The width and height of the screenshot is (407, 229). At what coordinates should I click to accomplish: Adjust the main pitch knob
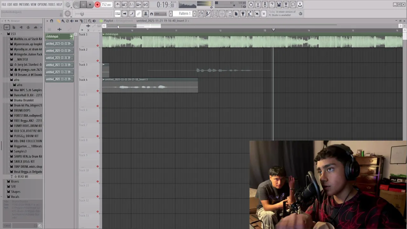click(x=68, y=13)
